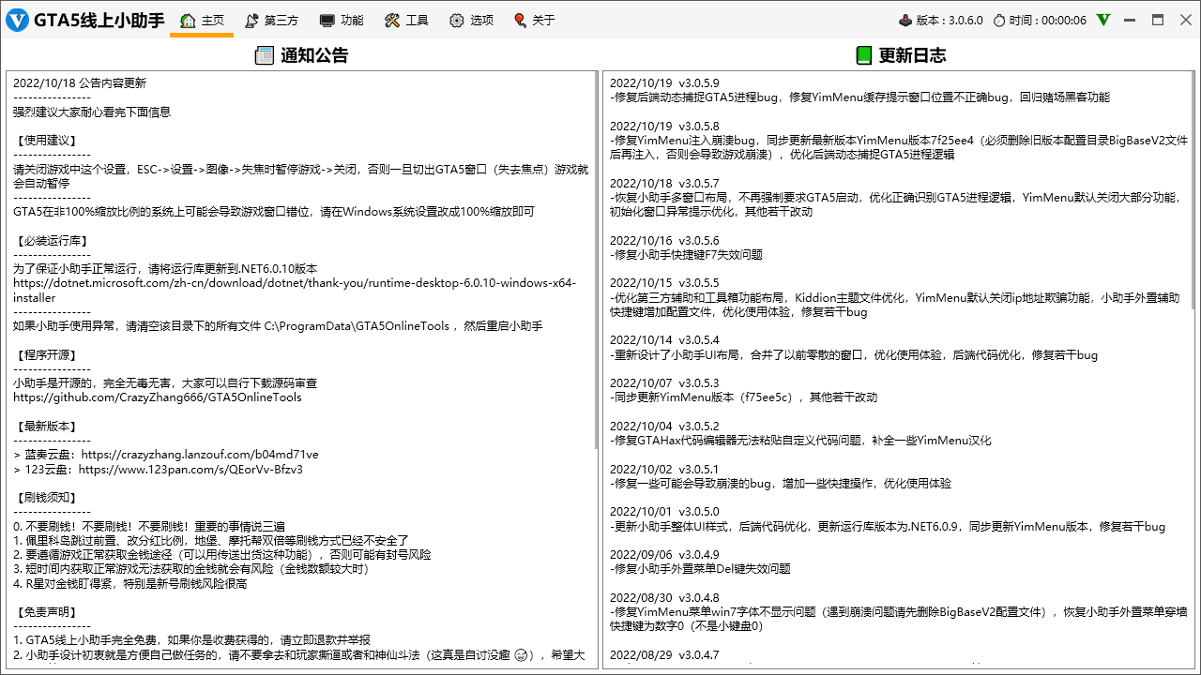Screen dimensions: 1201x675
Task: Switch to the 第三方 tab
Action: [x=270, y=20]
